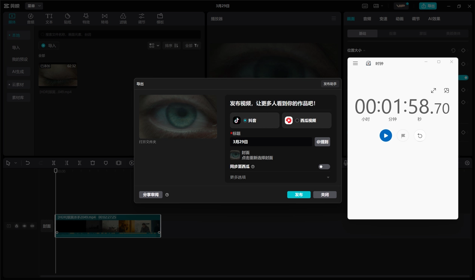The height and width of the screenshot is (280, 475).
Task: Click the stopwatch lap flag icon
Action: point(403,136)
